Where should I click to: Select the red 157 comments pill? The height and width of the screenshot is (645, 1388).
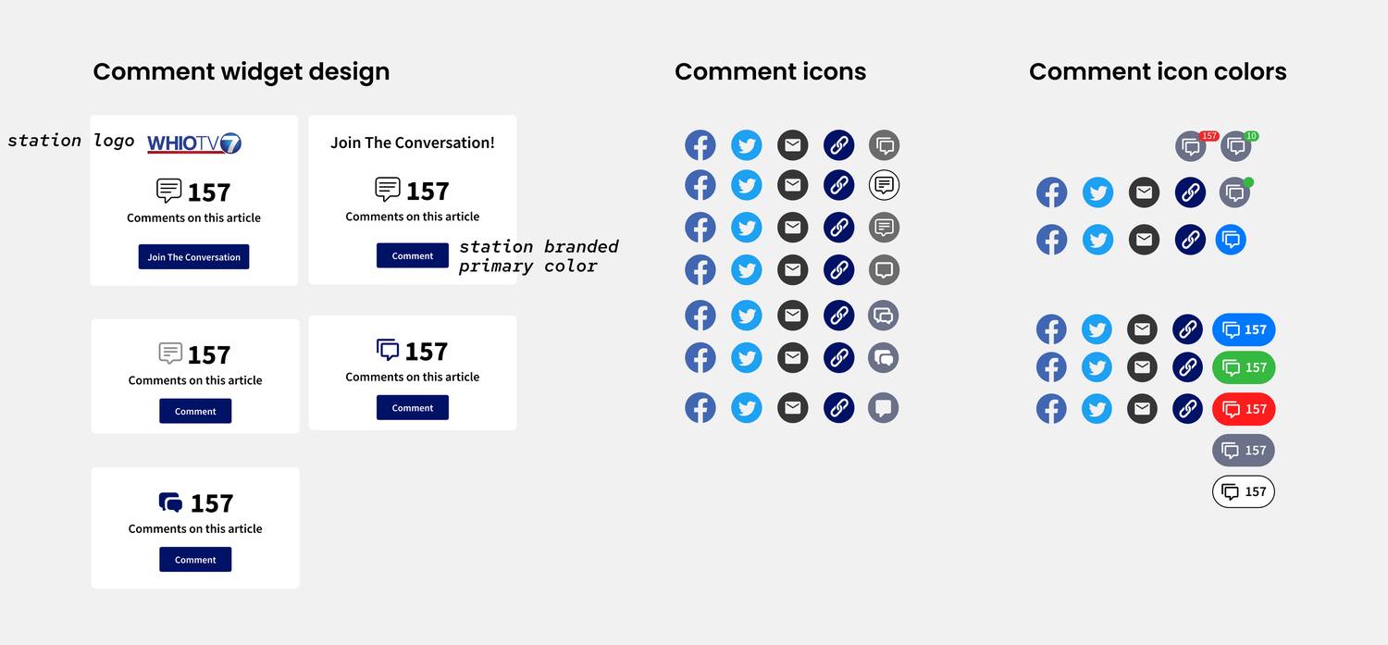click(1244, 409)
